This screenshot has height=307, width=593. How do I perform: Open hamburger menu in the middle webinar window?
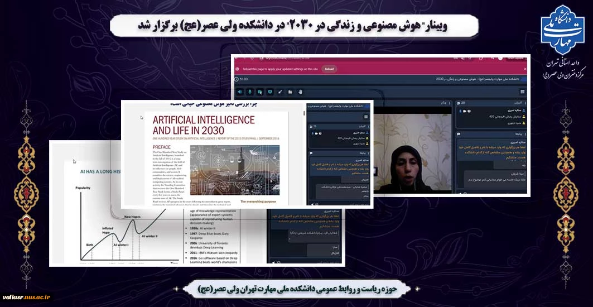point(366,117)
